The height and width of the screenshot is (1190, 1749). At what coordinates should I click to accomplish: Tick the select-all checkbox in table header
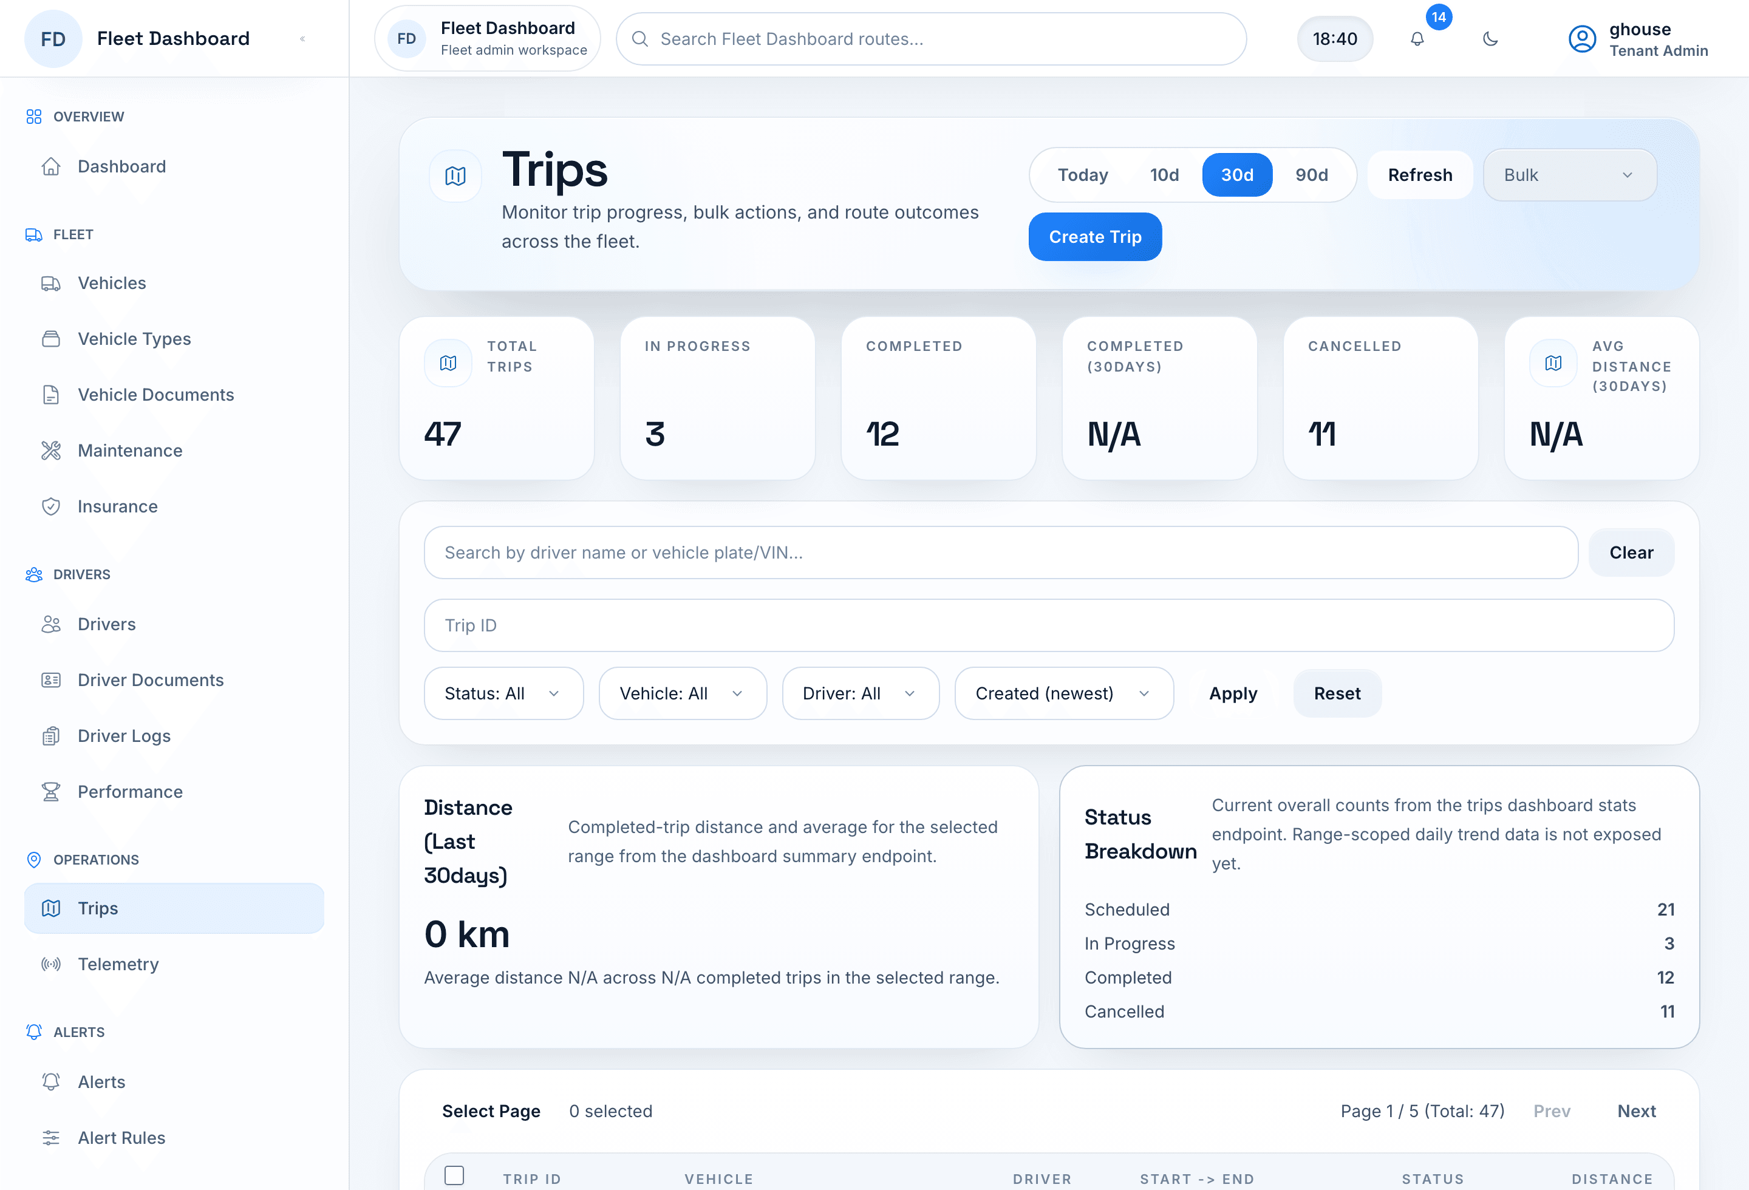[454, 1175]
